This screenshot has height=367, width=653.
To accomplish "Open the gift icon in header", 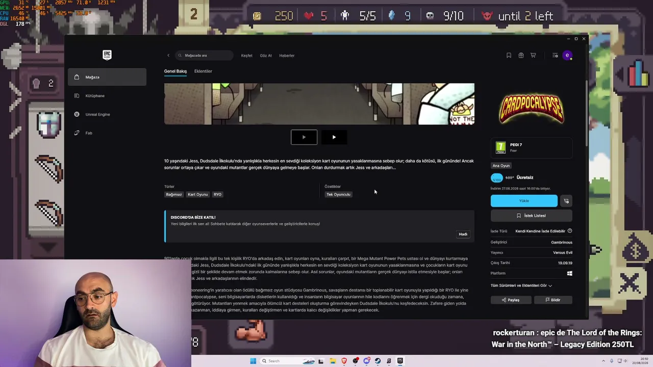I will [x=521, y=56].
